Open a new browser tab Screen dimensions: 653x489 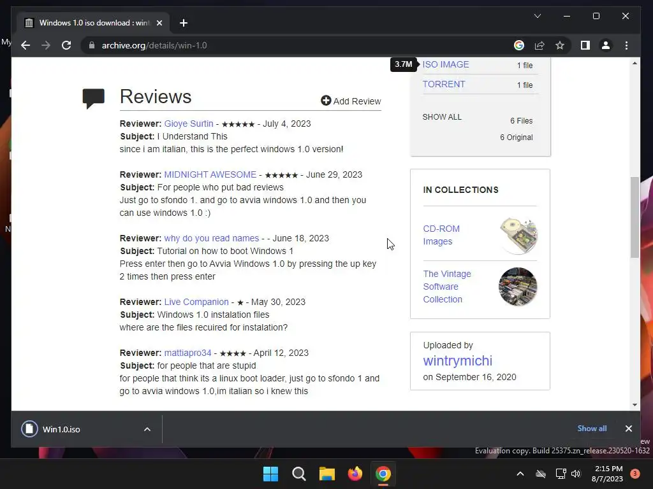pyautogui.click(x=184, y=23)
